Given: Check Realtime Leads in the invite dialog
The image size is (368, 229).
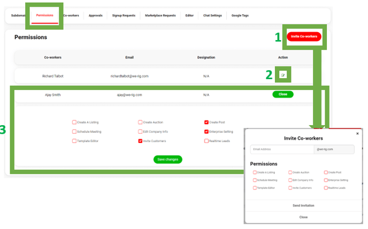Looking at the screenshot, I should coord(326,188).
